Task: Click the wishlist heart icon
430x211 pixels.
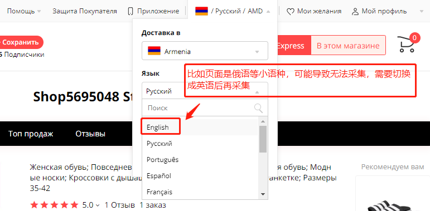Action: click(x=291, y=12)
